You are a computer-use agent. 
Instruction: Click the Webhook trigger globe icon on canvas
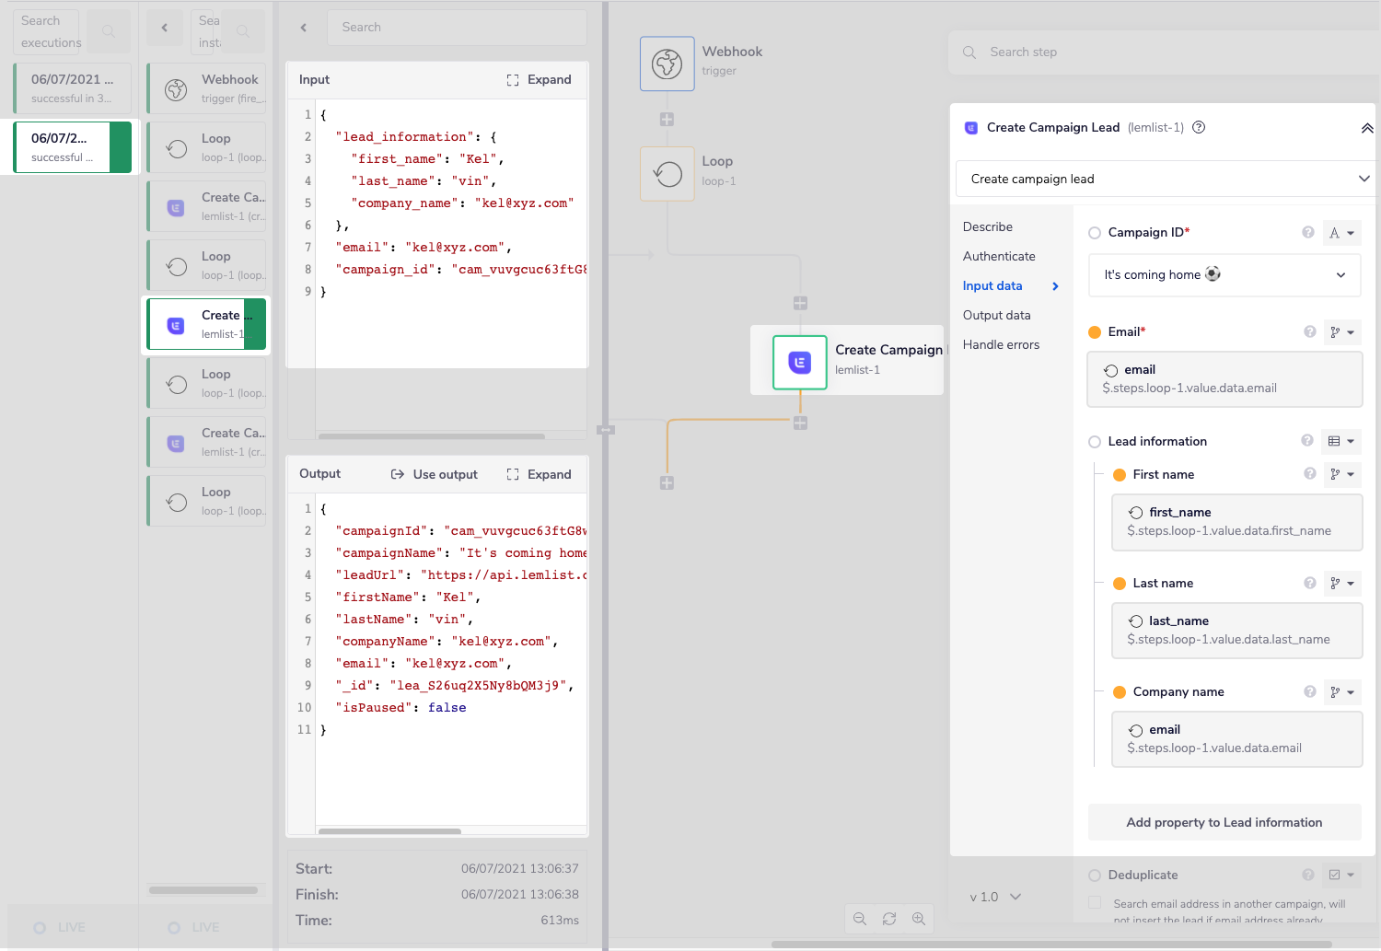[x=667, y=64]
